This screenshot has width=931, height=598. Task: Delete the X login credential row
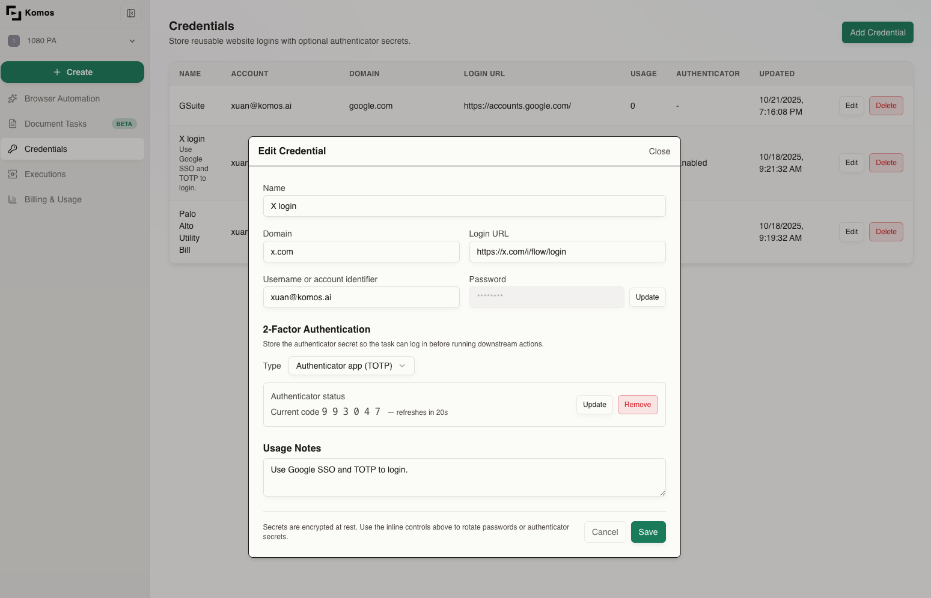pyautogui.click(x=886, y=163)
